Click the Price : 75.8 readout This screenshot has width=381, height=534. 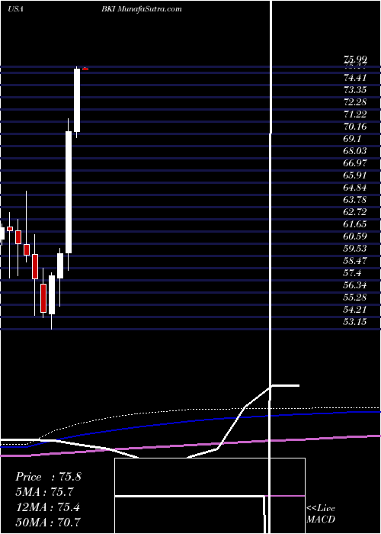tap(48, 477)
